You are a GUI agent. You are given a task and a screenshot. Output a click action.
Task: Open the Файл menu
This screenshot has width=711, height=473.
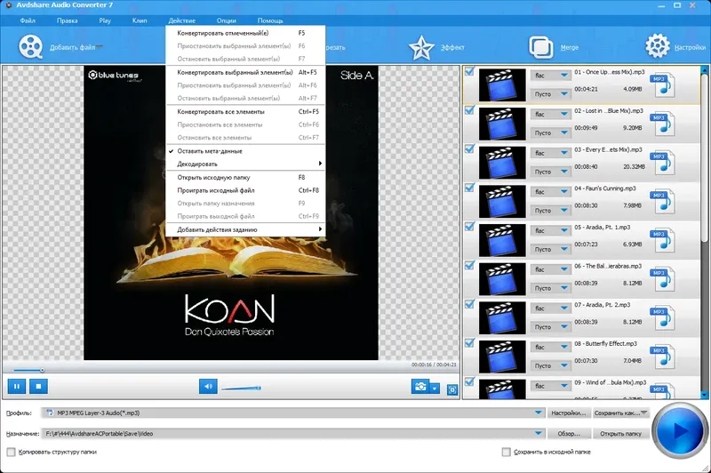(x=28, y=20)
